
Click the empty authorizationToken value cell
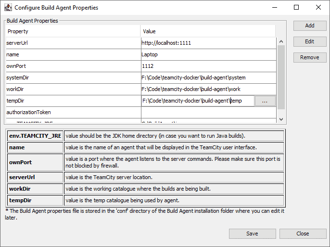point(209,113)
